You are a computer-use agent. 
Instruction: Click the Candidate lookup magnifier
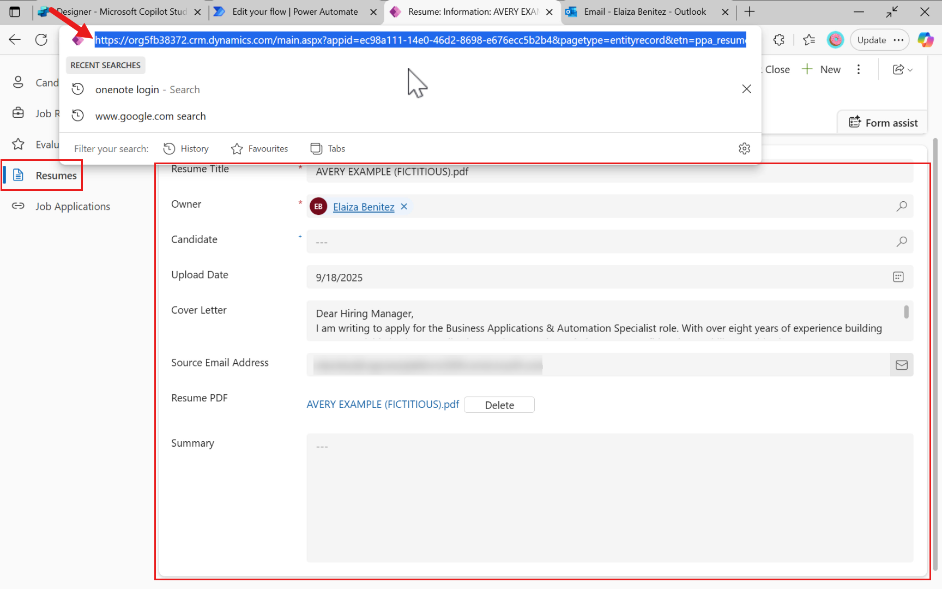(x=902, y=242)
